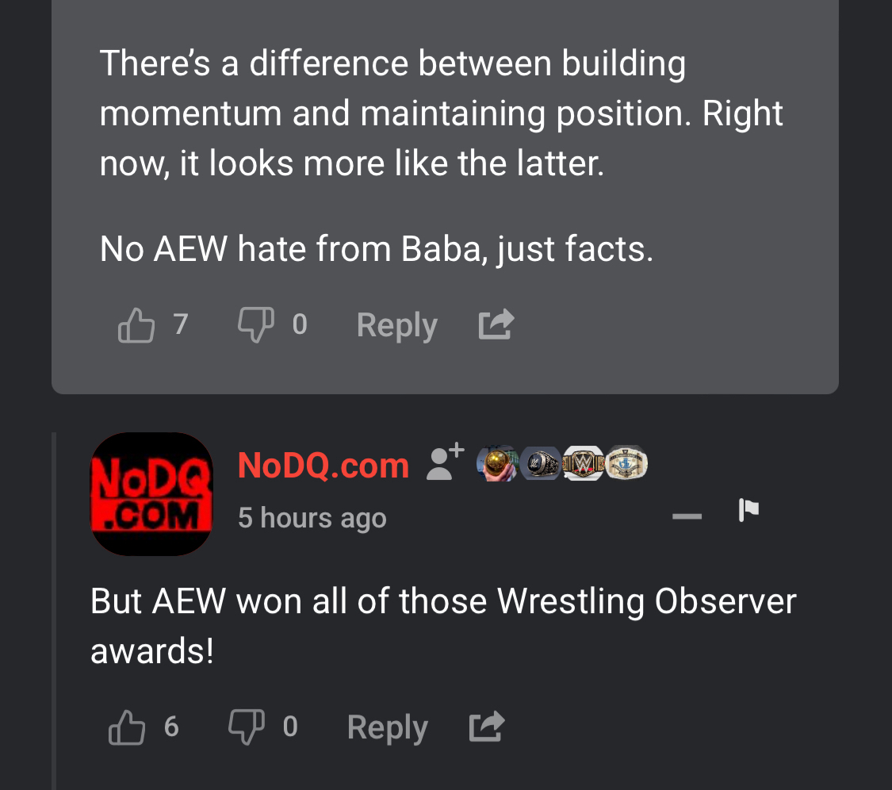Reply to the NoDQ.com comment
The width and height of the screenshot is (892, 790).
[388, 728]
